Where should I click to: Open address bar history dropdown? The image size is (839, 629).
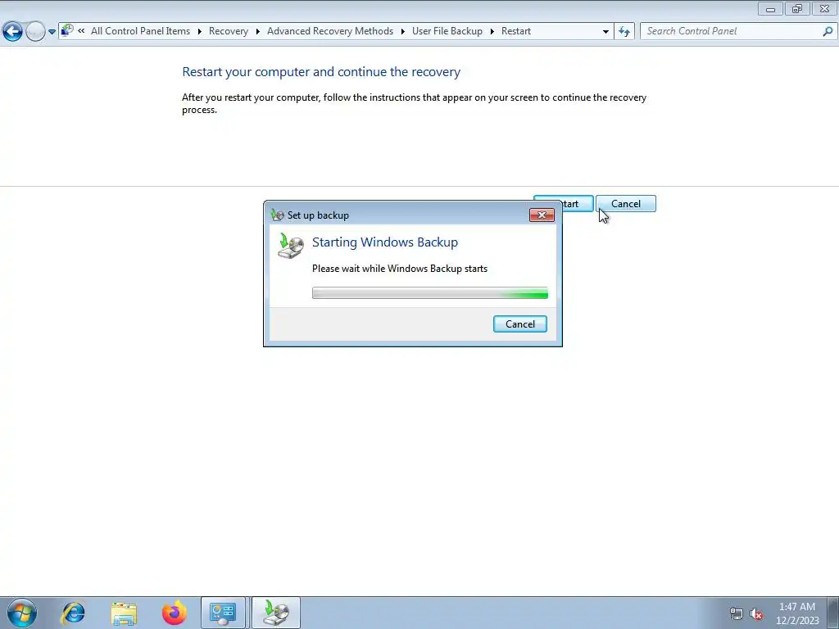tap(605, 32)
